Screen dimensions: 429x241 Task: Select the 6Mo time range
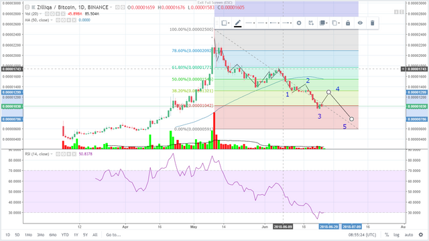[x=52, y=235]
